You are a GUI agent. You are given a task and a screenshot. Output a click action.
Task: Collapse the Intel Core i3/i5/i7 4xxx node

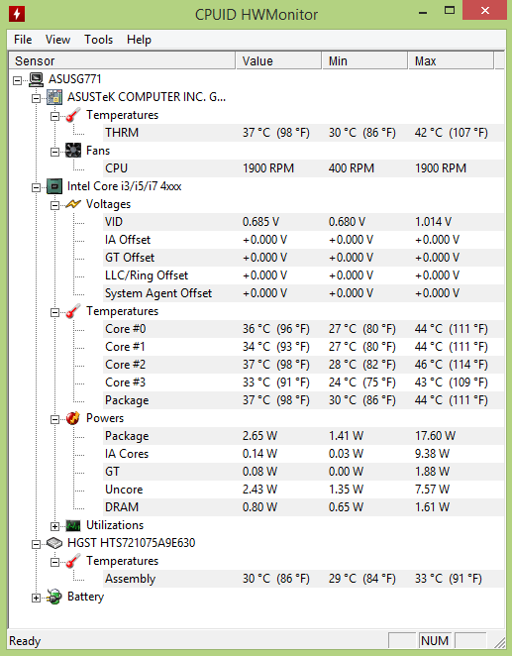[x=37, y=187]
